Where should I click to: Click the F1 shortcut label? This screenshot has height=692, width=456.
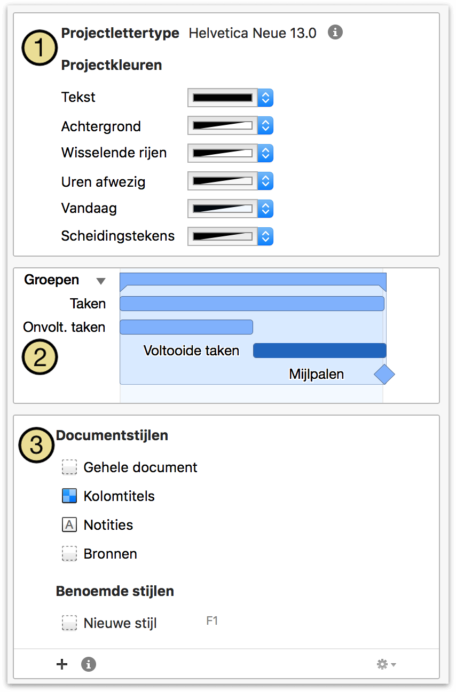211,622
